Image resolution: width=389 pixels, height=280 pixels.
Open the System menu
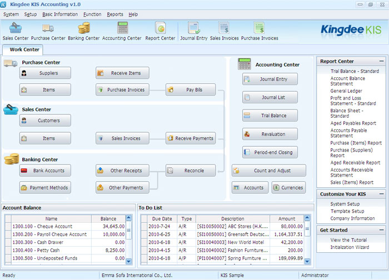(x=11, y=14)
